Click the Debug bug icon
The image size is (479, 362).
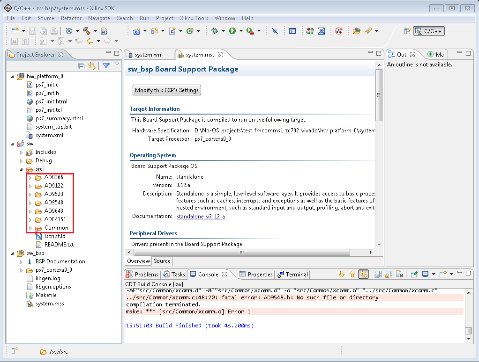pos(215,31)
